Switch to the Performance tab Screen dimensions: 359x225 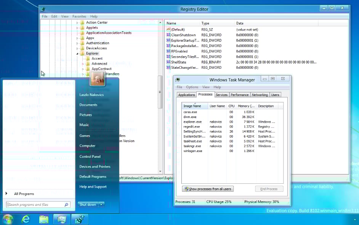click(239, 95)
